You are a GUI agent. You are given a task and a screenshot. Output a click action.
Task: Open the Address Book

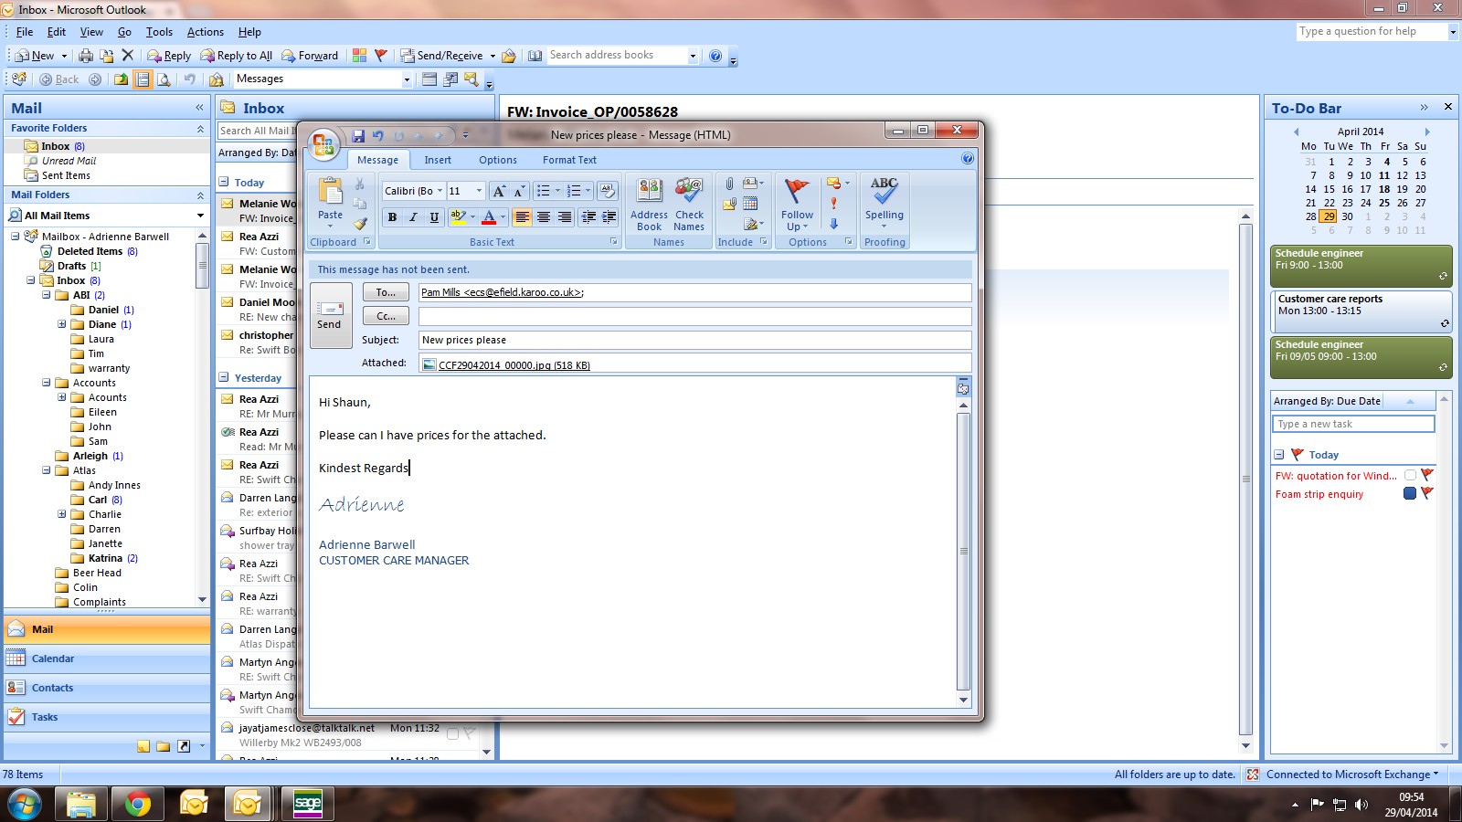[649, 204]
